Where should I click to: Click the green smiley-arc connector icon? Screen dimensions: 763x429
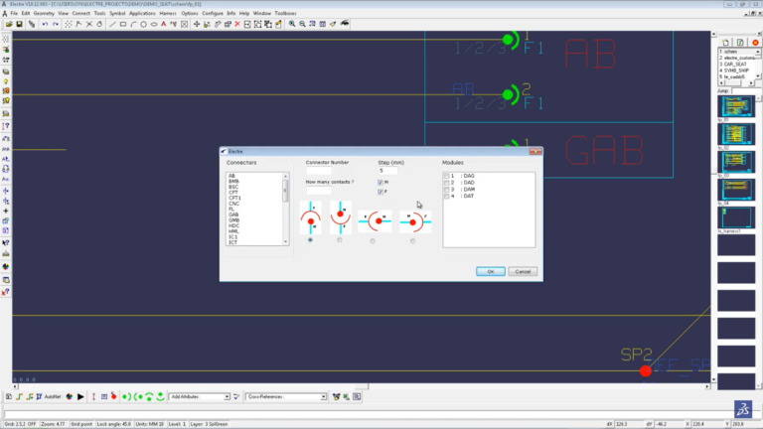[x=161, y=397]
